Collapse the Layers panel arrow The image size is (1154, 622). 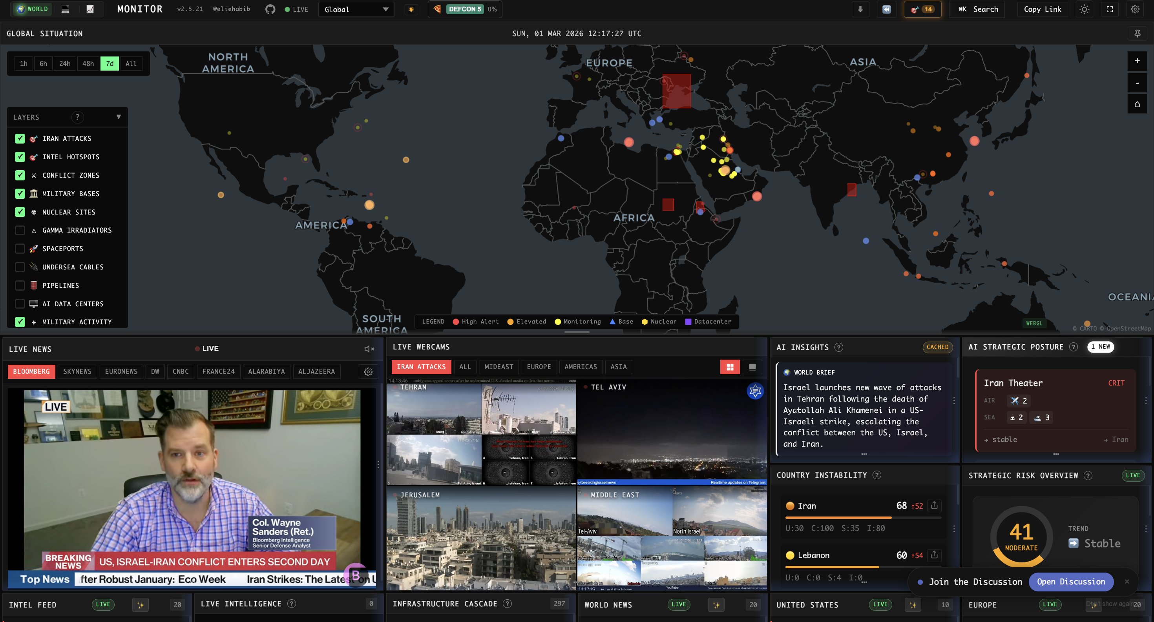coord(118,117)
